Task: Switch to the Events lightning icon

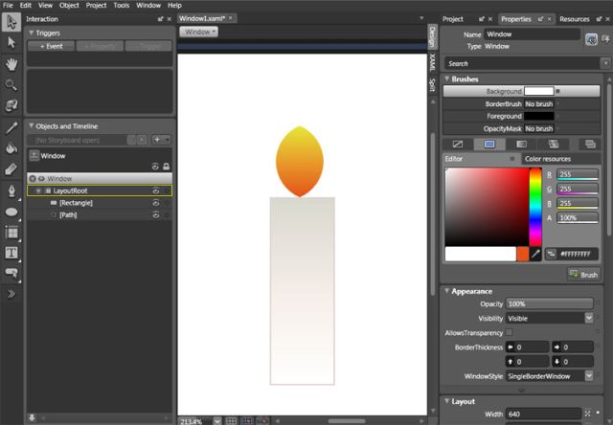Action: (605, 39)
